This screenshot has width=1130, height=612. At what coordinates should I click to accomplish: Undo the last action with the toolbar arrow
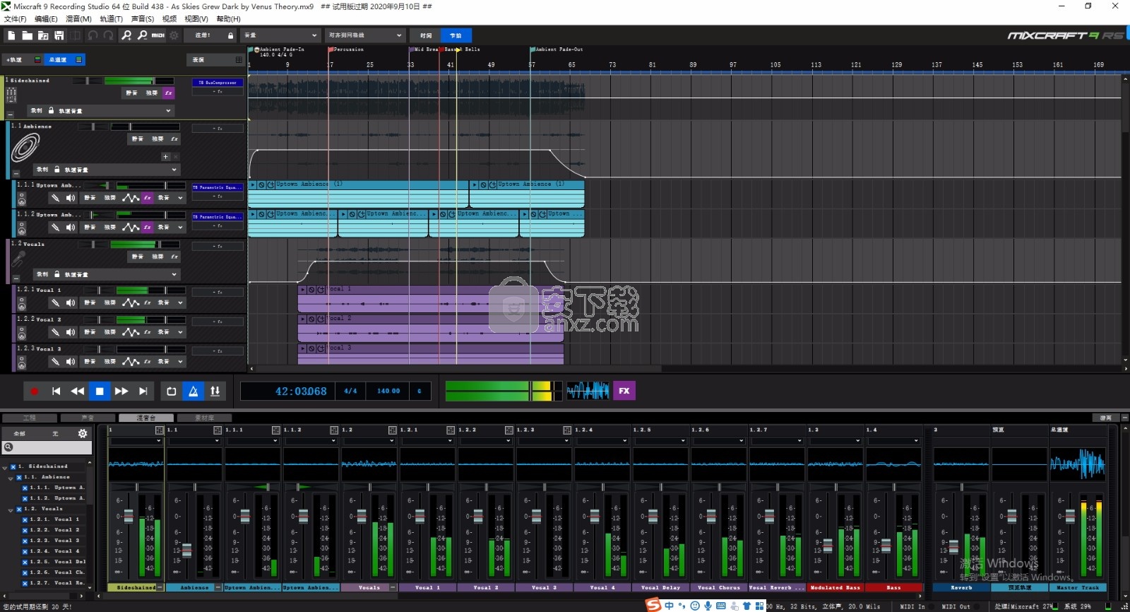pos(93,35)
